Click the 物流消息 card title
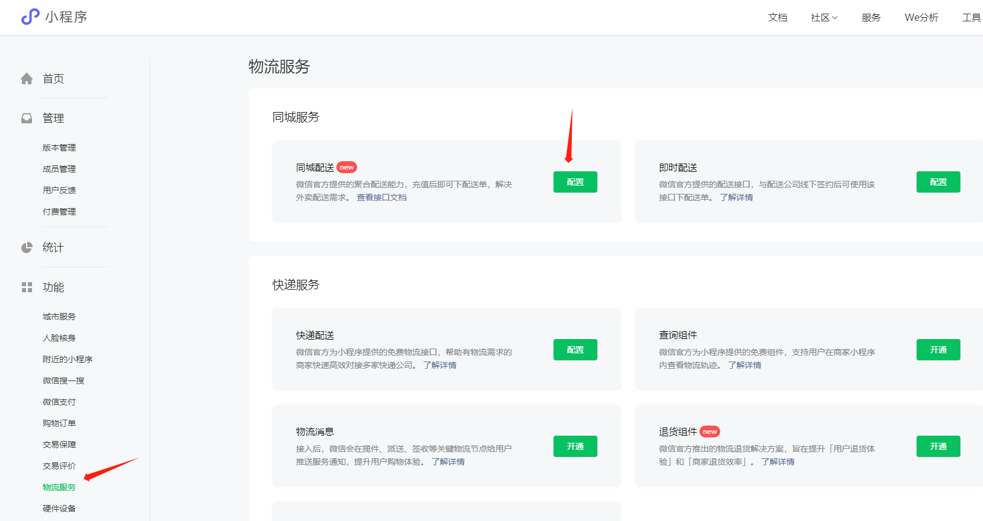Screen dimensions: 983x521 (x=315, y=431)
